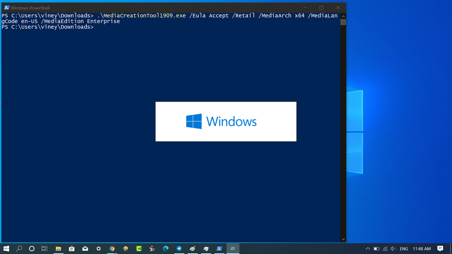Image resolution: width=452 pixels, height=254 pixels.
Task: Select the active Media Creation Tool taskbar icon
Action: coord(233,249)
